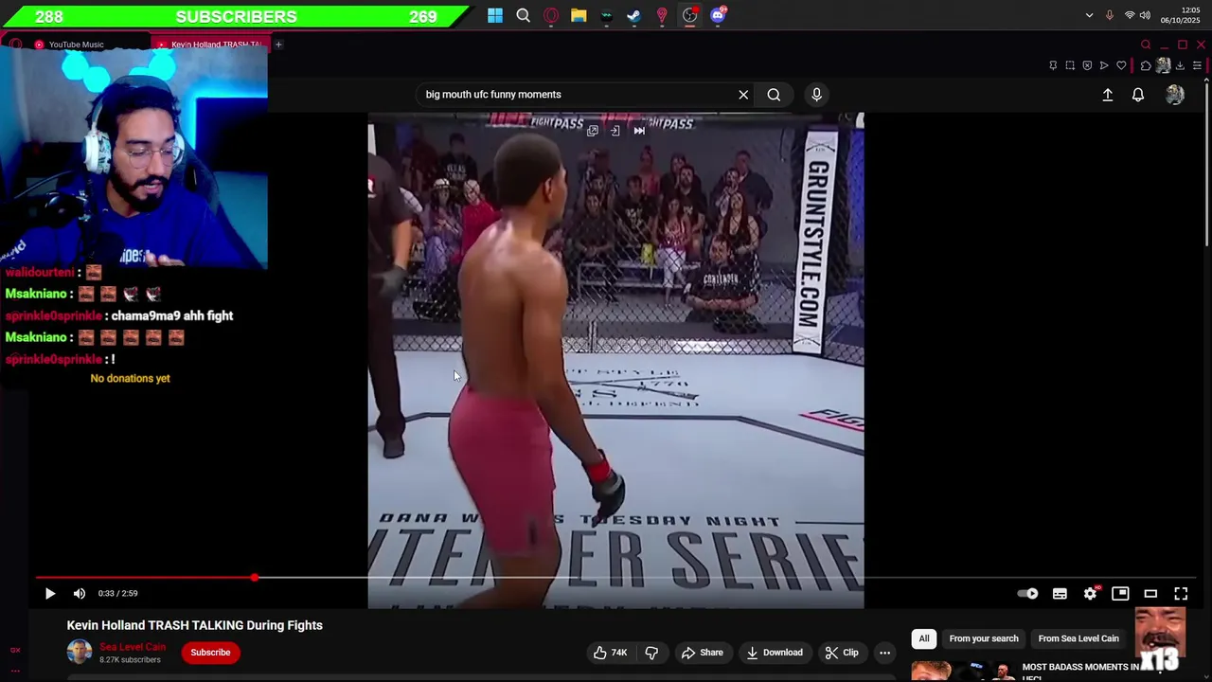Image resolution: width=1212 pixels, height=682 pixels.
Task: Like the video with 74K likes
Action: point(611,652)
